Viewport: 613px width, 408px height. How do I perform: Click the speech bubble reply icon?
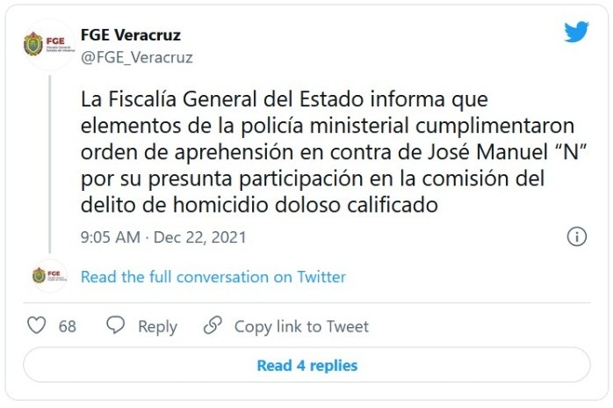pos(115,326)
